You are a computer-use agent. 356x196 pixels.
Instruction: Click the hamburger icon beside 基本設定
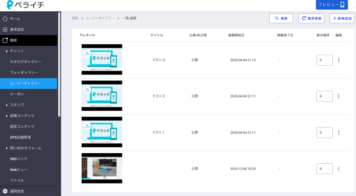[x=5, y=29]
